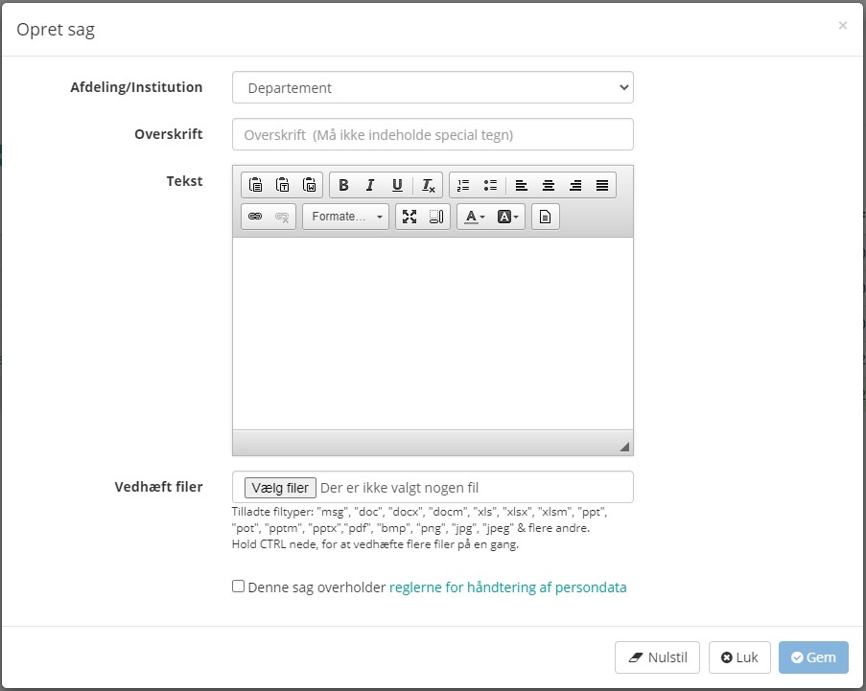Underline the selected text

click(397, 186)
